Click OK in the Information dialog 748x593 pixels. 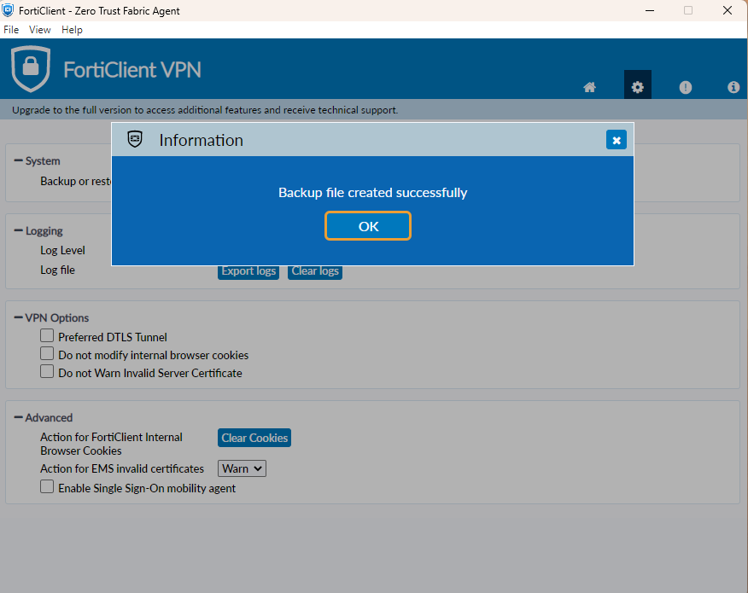[x=368, y=226]
